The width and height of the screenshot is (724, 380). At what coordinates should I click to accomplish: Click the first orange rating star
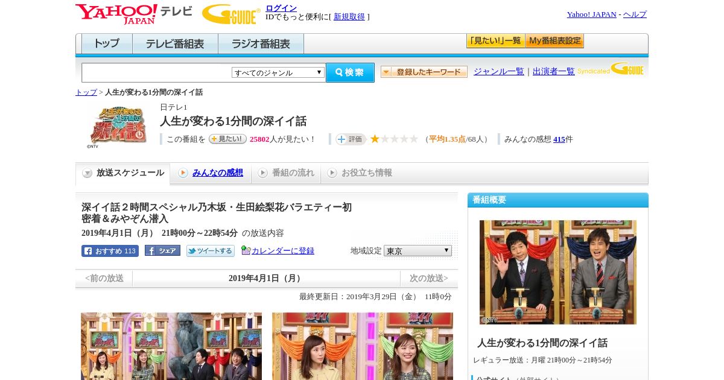[x=375, y=139]
